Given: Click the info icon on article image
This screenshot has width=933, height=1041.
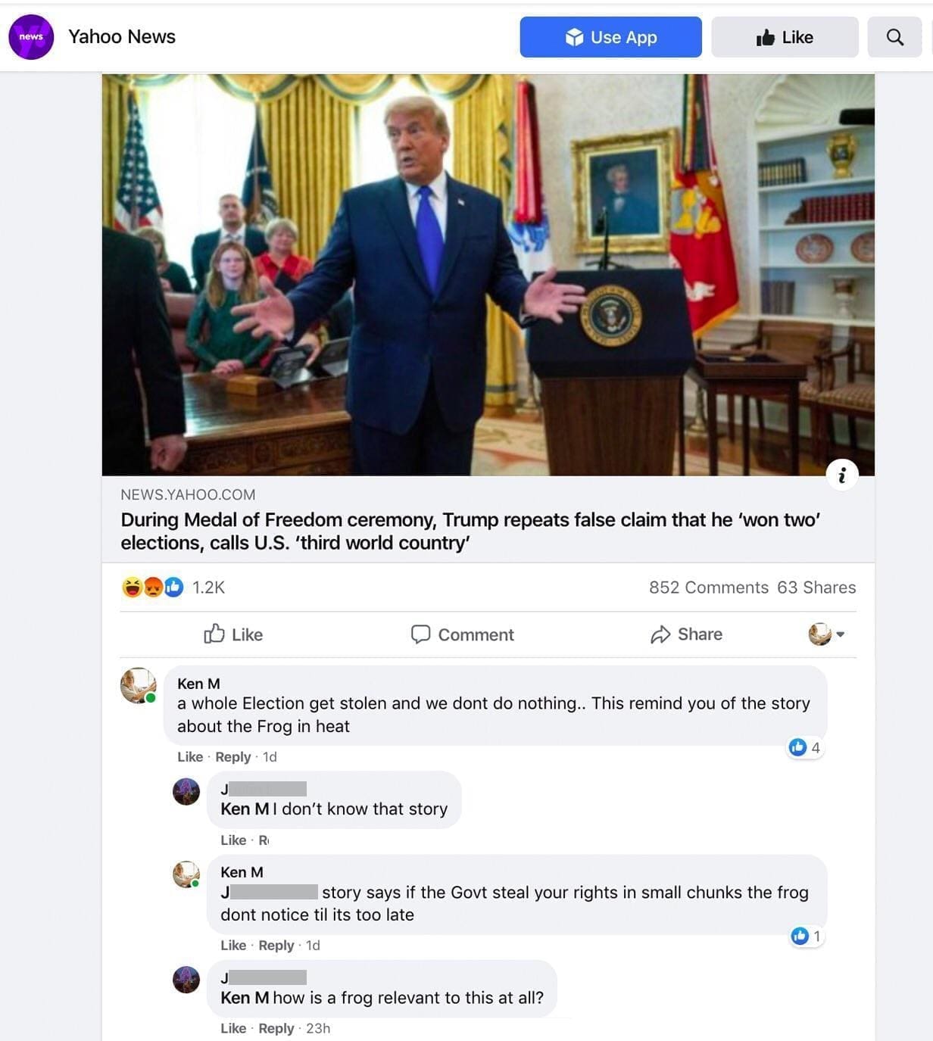Looking at the screenshot, I should point(842,475).
